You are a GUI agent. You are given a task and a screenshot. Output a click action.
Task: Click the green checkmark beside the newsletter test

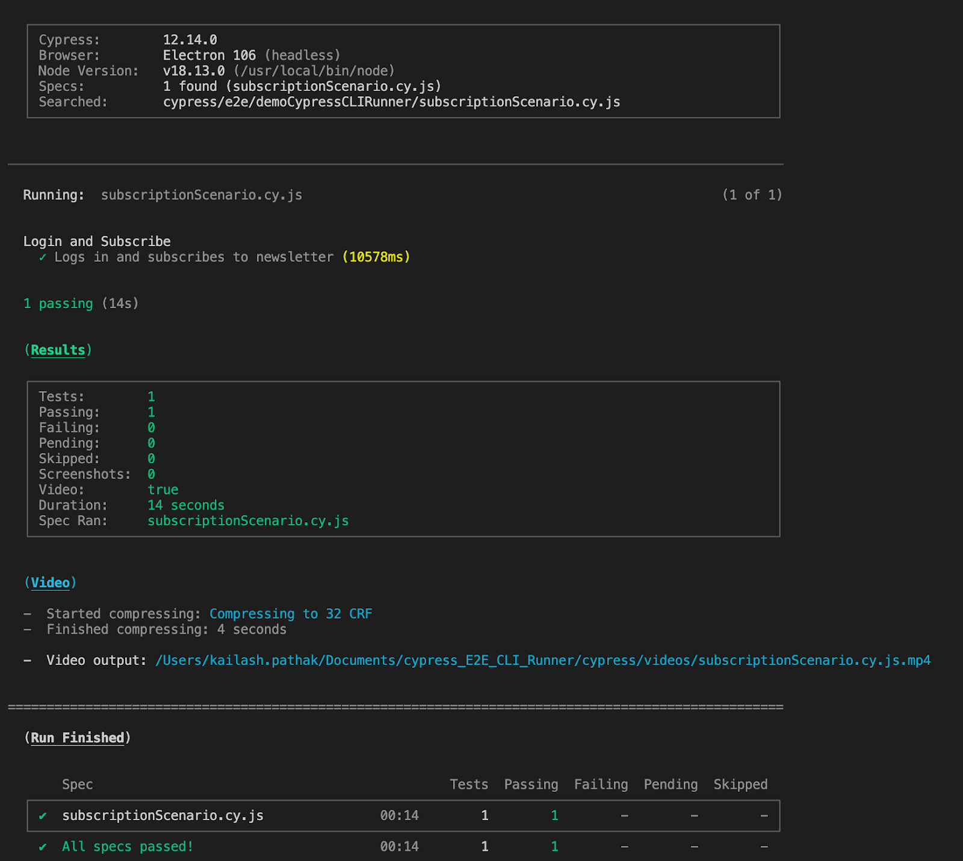coord(42,257)
